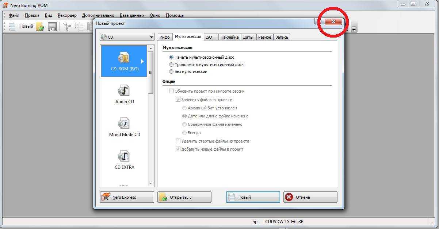Click the Новый label in main toolbar

(x=26, y=26)
